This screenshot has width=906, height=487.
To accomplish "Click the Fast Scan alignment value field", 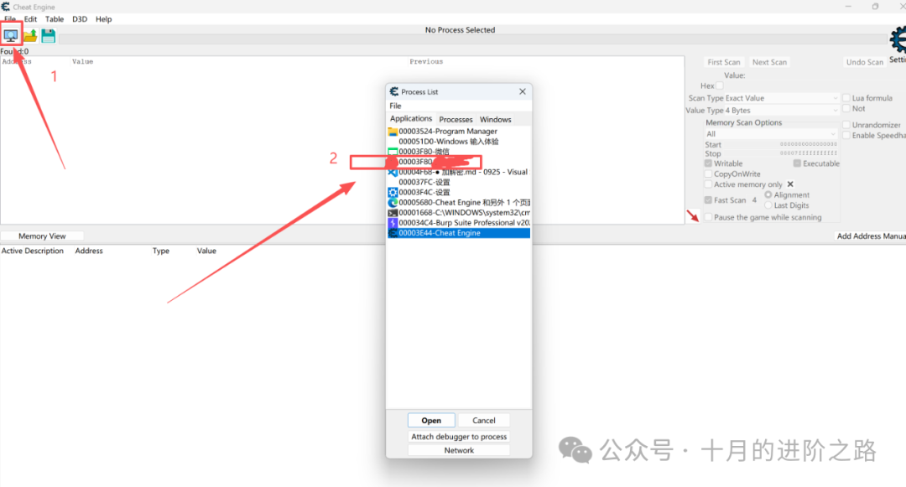I will tap(755, 200).
